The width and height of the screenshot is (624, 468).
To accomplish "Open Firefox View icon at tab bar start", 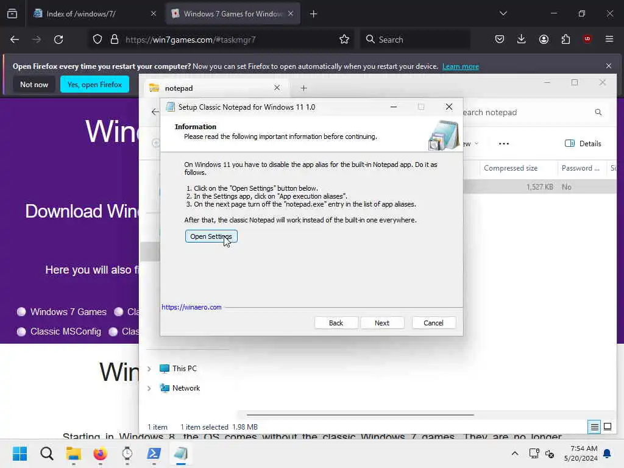I will click(x=12, y=14).
